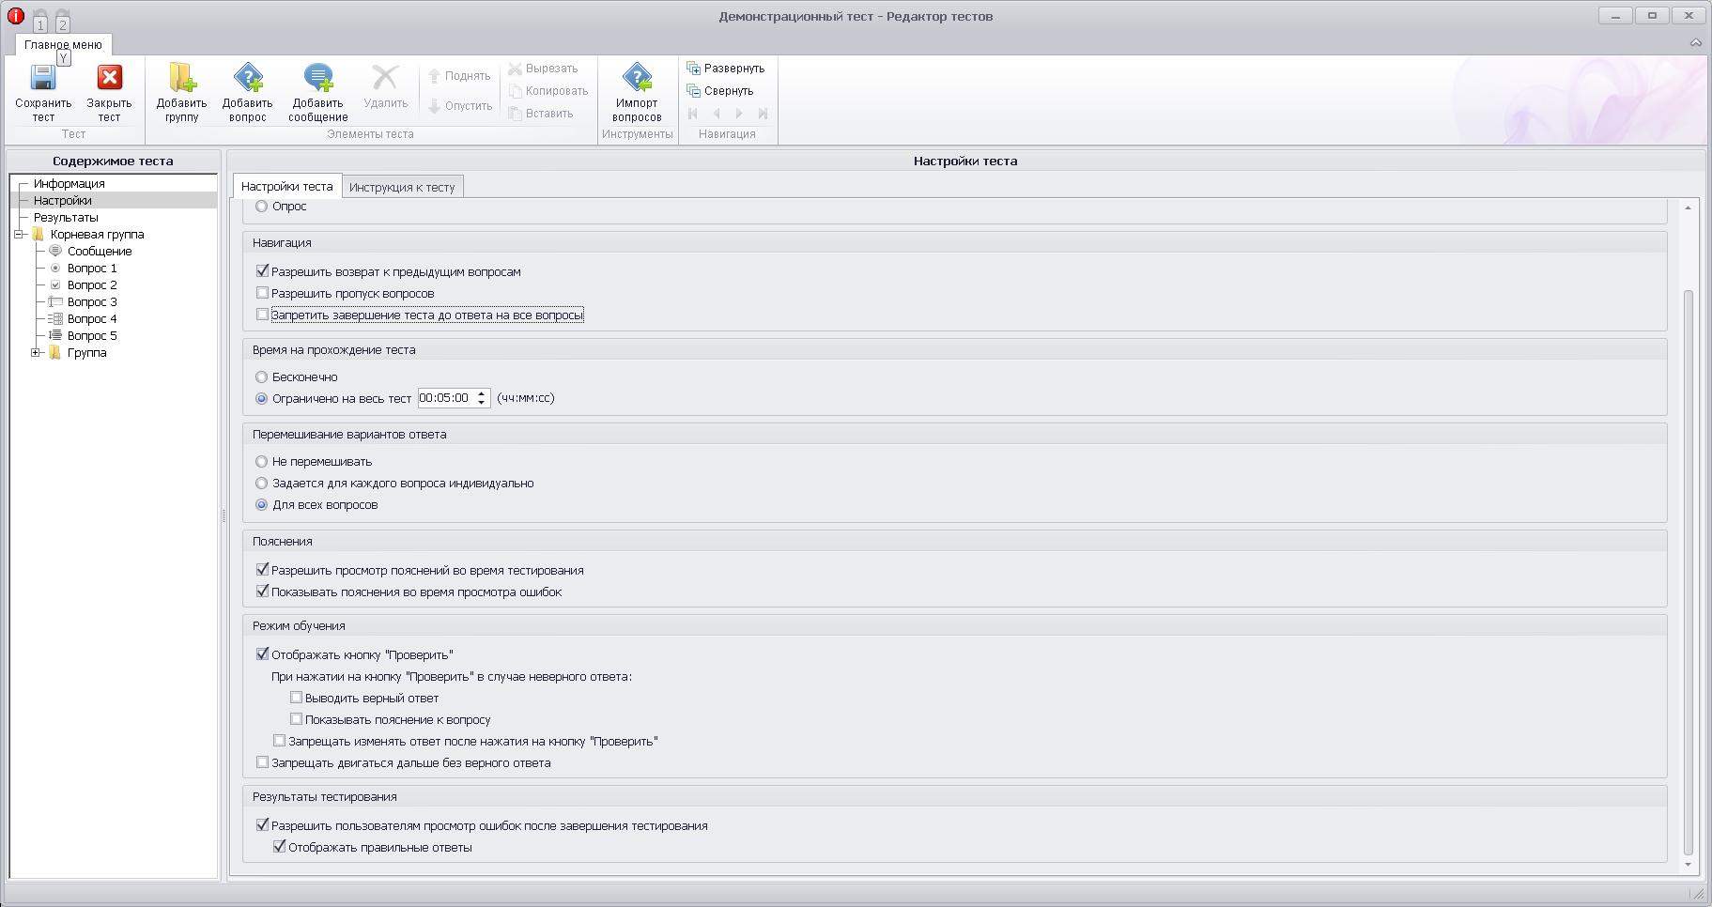The image size is (1712, 907).
Task: Click the Add message icon
Action: 318,79
